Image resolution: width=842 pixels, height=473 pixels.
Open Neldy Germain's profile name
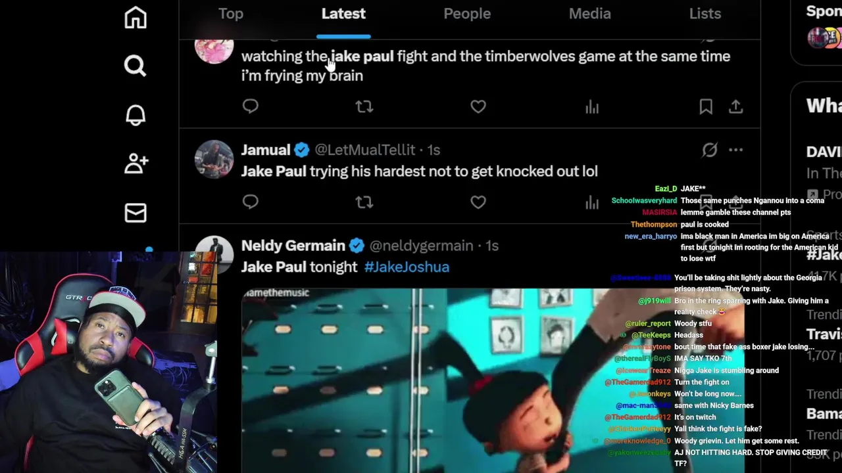pyautogui.click(x=293, y=246)
